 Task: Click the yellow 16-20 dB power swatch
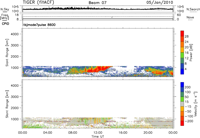(182, 50)
